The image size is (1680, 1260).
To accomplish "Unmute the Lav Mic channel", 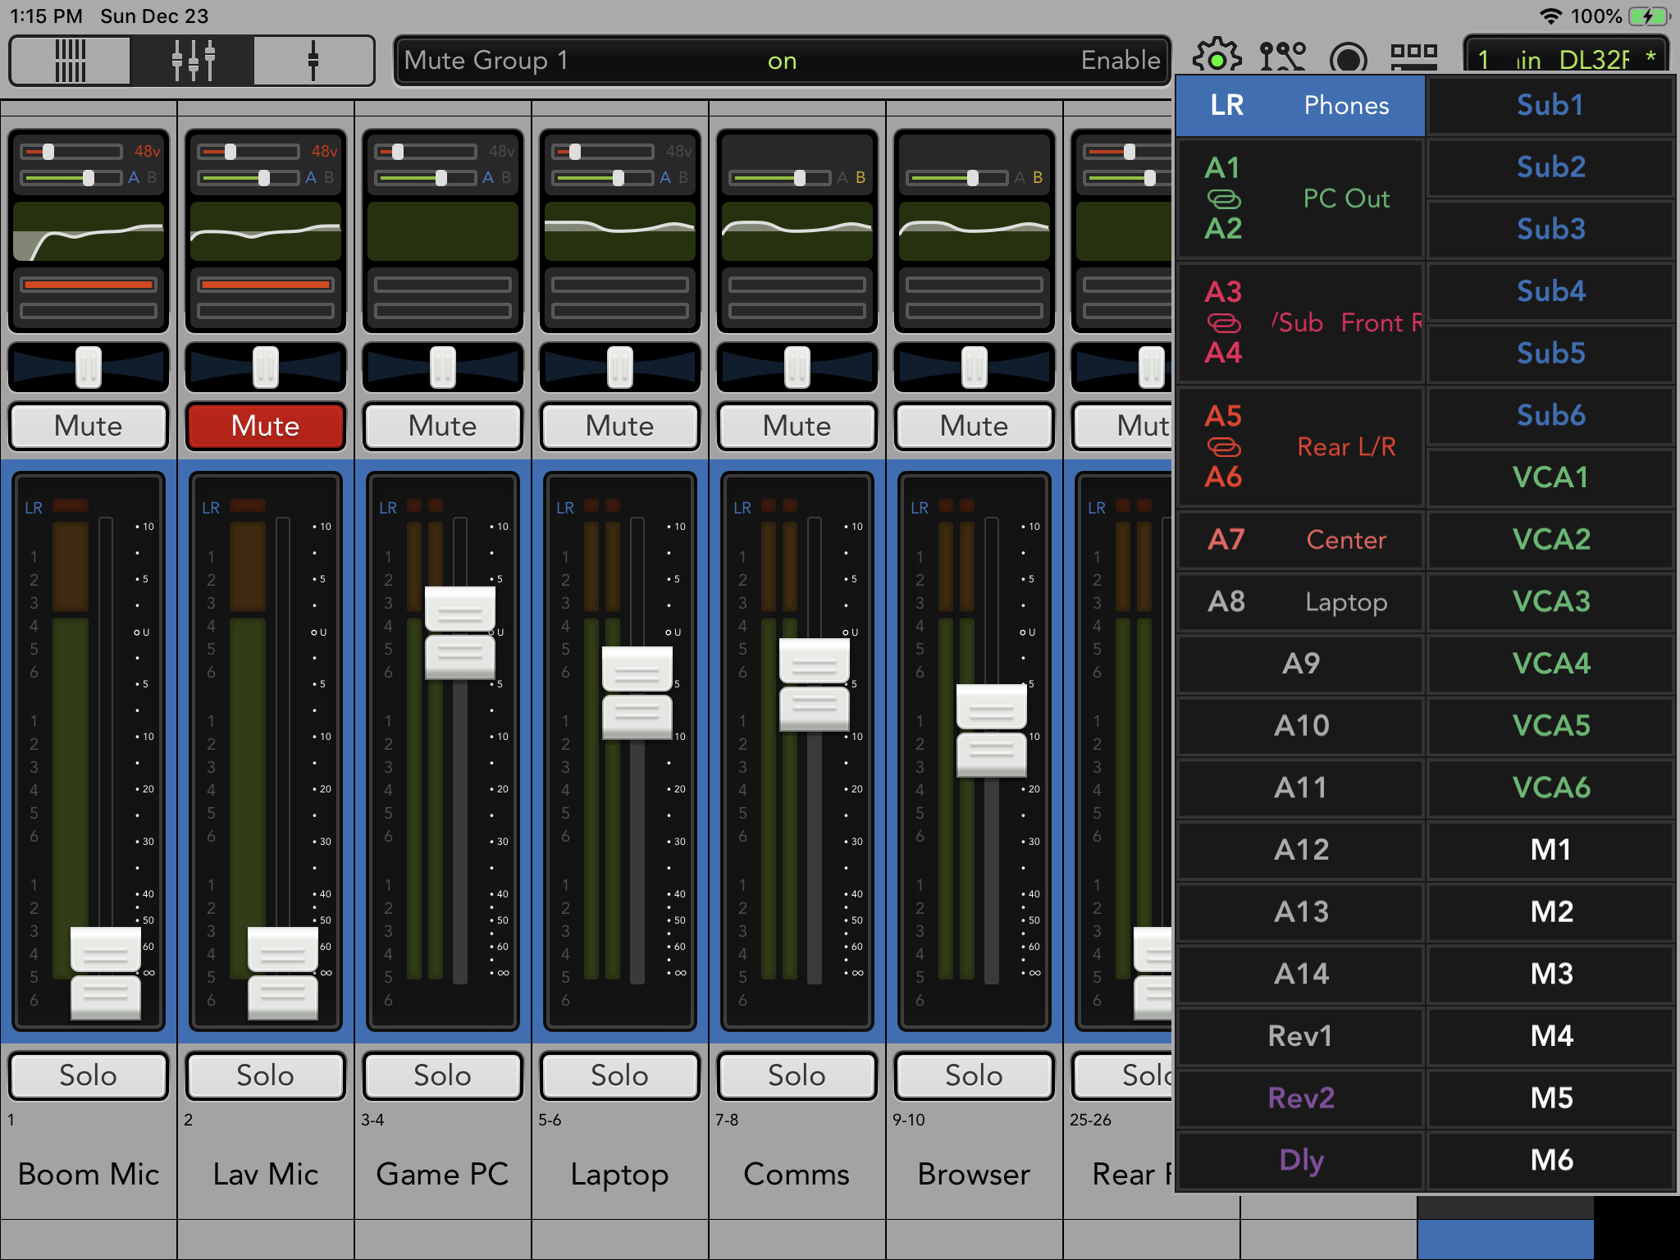I will 266,426.
